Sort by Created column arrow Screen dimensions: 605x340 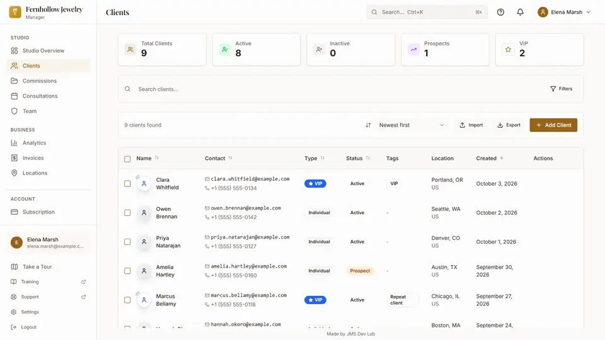point(502,158)
